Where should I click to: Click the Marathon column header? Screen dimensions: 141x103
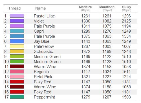point(107,8)
